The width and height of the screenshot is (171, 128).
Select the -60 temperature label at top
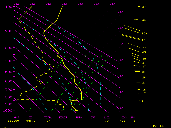tap(64, 5)
